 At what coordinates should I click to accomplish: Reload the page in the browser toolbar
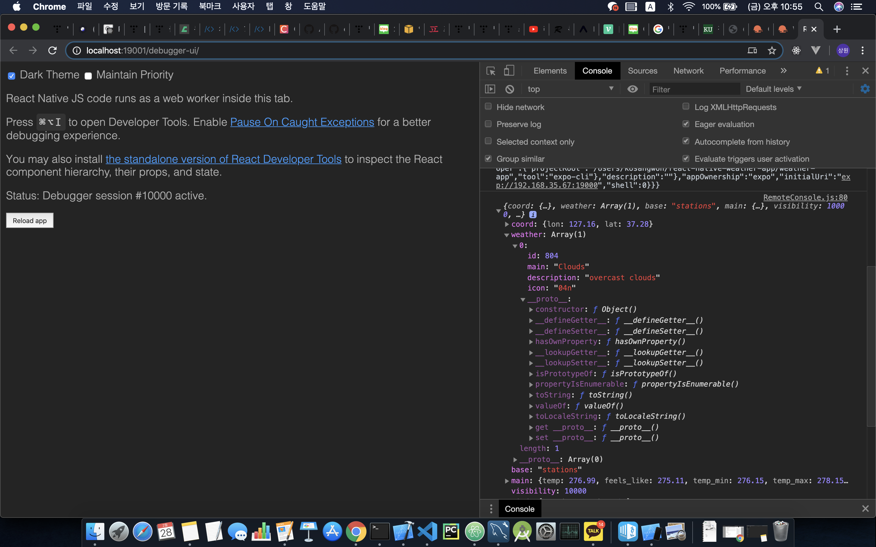point(53,51)
